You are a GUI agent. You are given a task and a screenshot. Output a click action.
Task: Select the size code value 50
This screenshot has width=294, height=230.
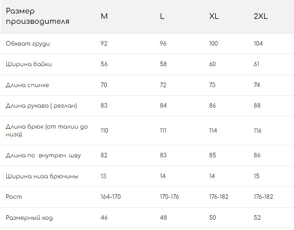[x=213, y=218]
